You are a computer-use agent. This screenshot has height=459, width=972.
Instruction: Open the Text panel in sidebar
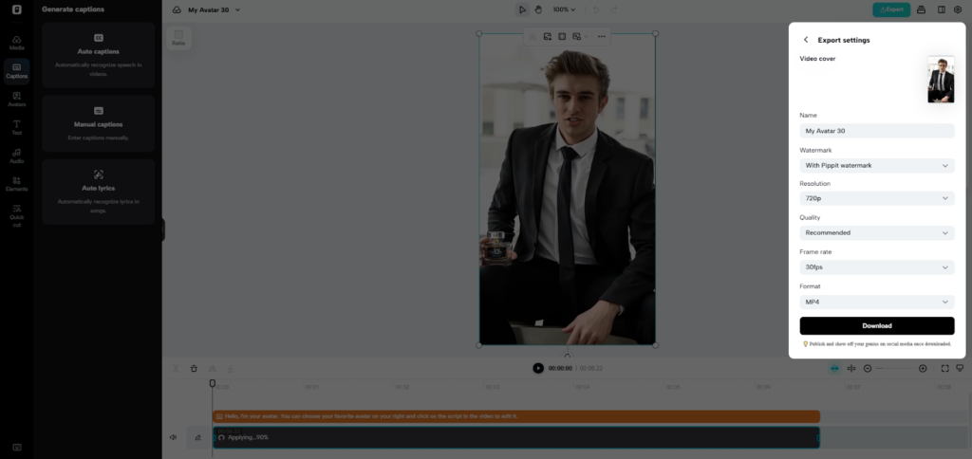click(x=17, y=128)
